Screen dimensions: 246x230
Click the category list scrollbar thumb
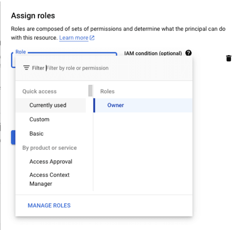(x=90, y=91)
